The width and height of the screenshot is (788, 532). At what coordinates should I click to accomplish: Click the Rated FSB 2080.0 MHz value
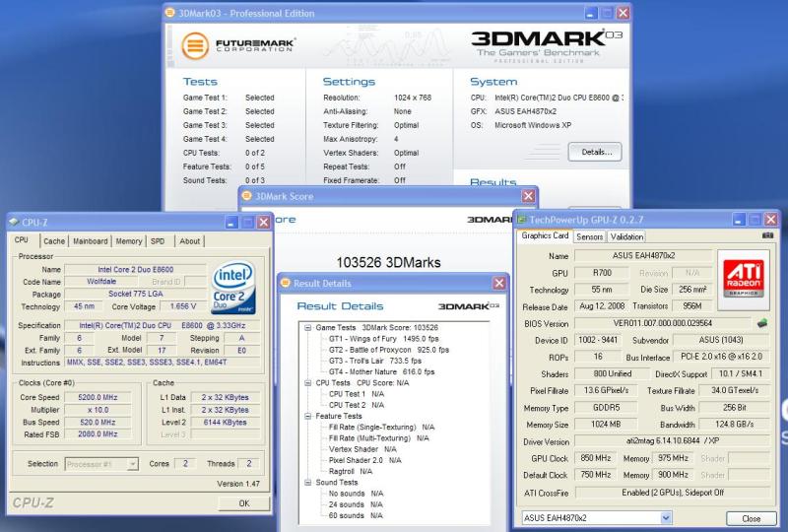coord(98,434)
